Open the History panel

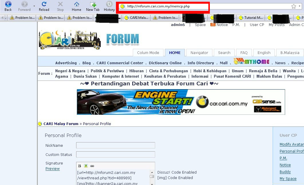(109, 6)
